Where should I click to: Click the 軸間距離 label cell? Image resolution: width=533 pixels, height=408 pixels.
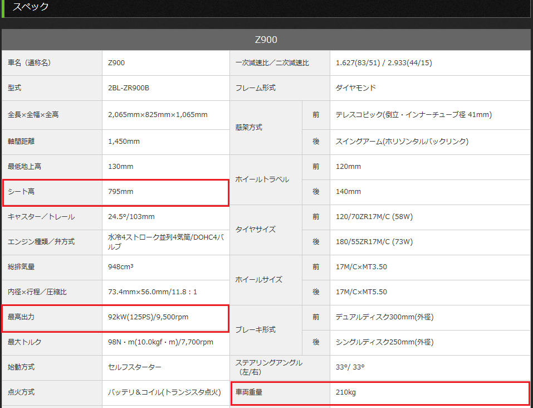[x=52, y=142]
